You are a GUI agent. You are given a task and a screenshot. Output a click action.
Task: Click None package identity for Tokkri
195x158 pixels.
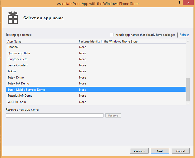[83, 71]
